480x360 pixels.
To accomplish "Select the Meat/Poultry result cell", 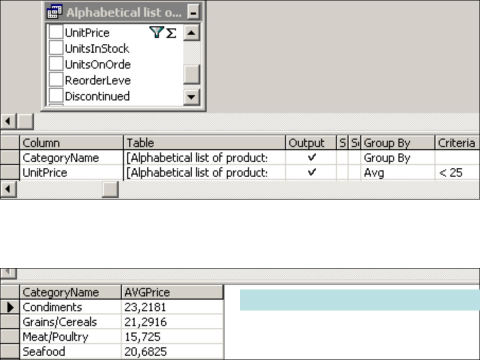I will pos(70,336).
